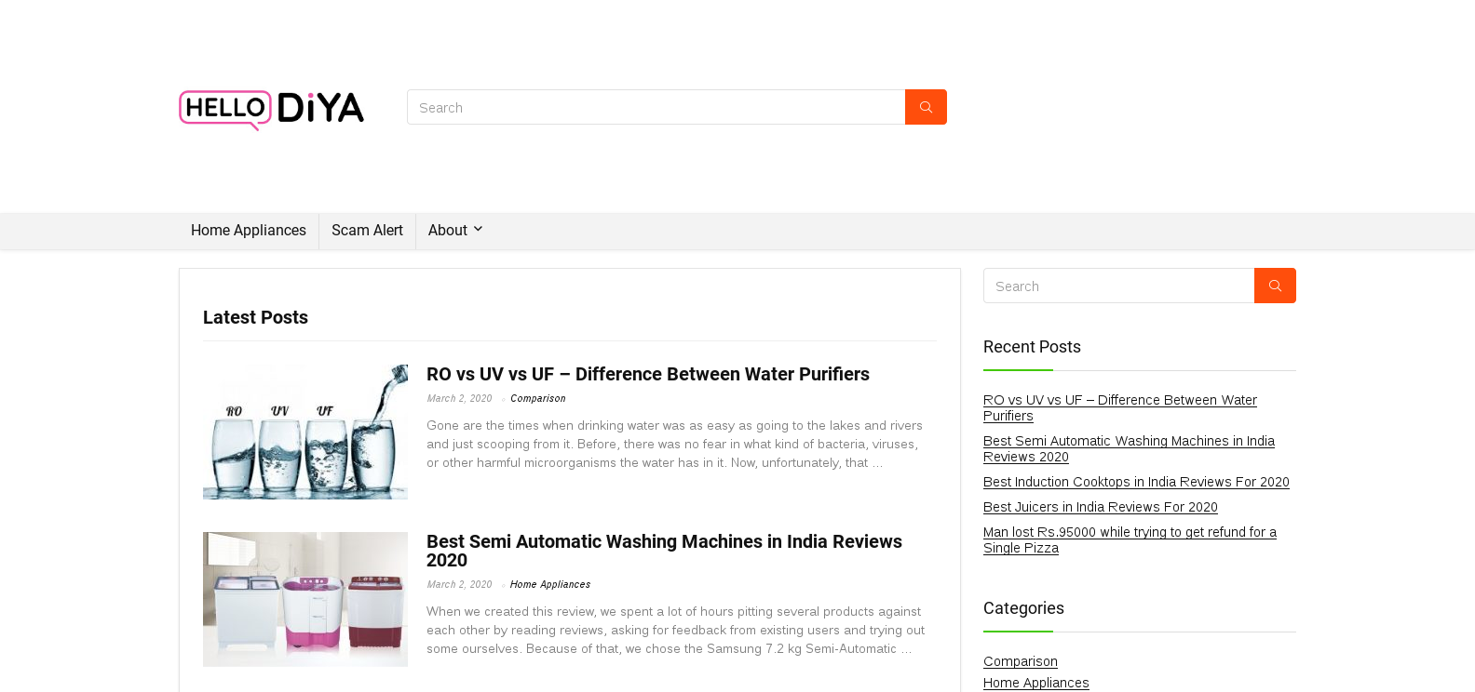Expand the About menu chevron
This screenshot has width=1475, height=692.
click(x=478, y=230)
